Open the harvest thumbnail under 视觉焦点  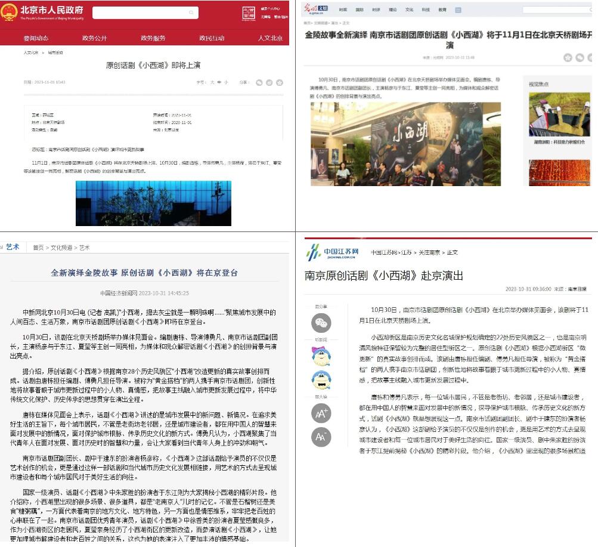click(x=559, y=115)
